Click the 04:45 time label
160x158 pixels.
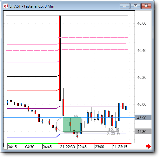47,147
